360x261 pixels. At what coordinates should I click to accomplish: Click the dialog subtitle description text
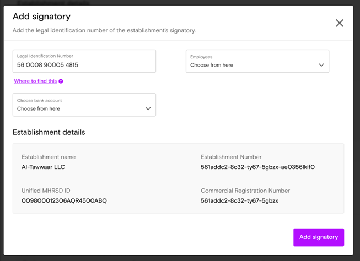104,30
